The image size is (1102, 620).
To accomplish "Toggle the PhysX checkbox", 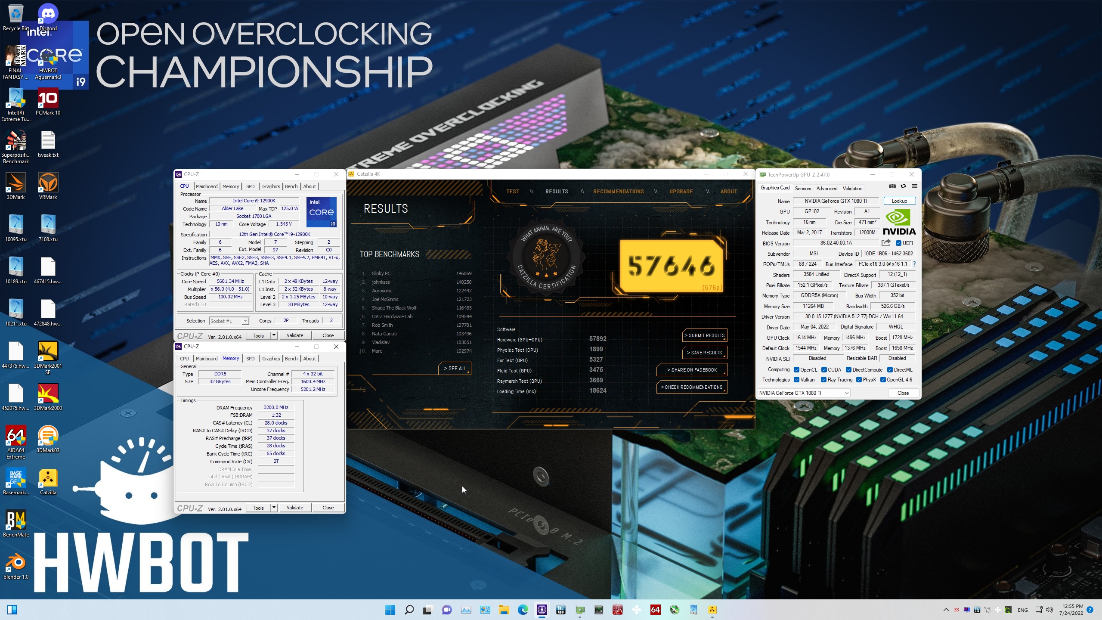I will (x=859, y=379).
